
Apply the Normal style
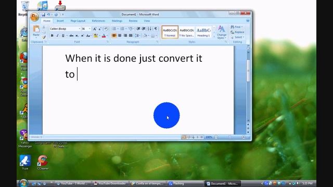coord(170,32)
